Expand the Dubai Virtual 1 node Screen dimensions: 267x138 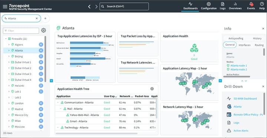[9, 62]
